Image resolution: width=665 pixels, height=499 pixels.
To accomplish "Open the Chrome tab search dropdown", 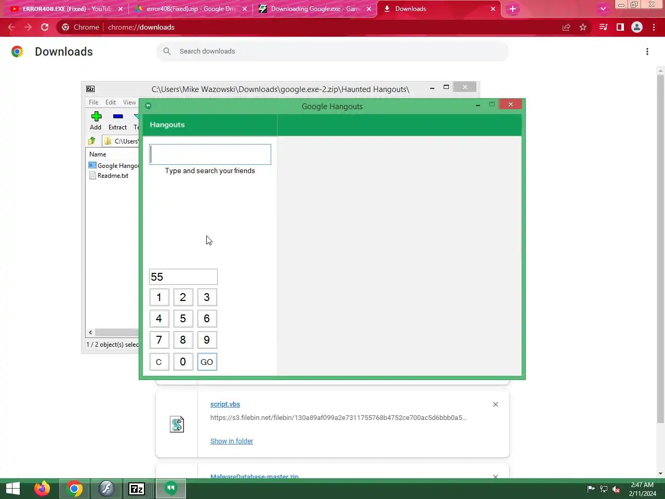I will (x=603, y=9).
